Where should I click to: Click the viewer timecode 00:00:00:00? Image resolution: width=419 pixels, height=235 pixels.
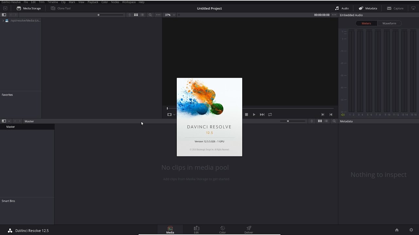coord(322,15)
